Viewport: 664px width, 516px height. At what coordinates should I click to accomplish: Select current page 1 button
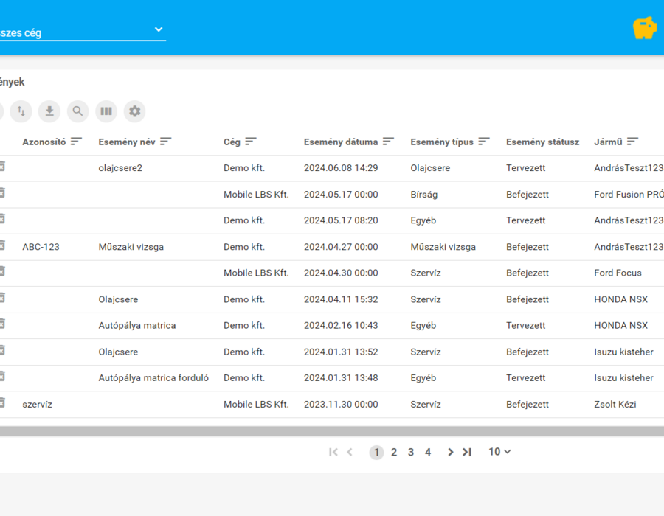pyautogui.click(x=376, y=453)
